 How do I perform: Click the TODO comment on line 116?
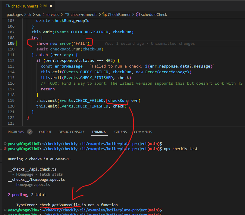[x=142, y=83]
